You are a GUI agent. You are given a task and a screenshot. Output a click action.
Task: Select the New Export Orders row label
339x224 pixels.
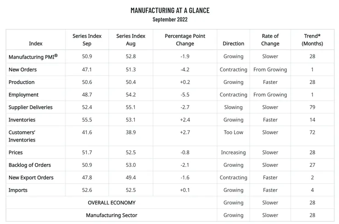(x=31, y=178)
